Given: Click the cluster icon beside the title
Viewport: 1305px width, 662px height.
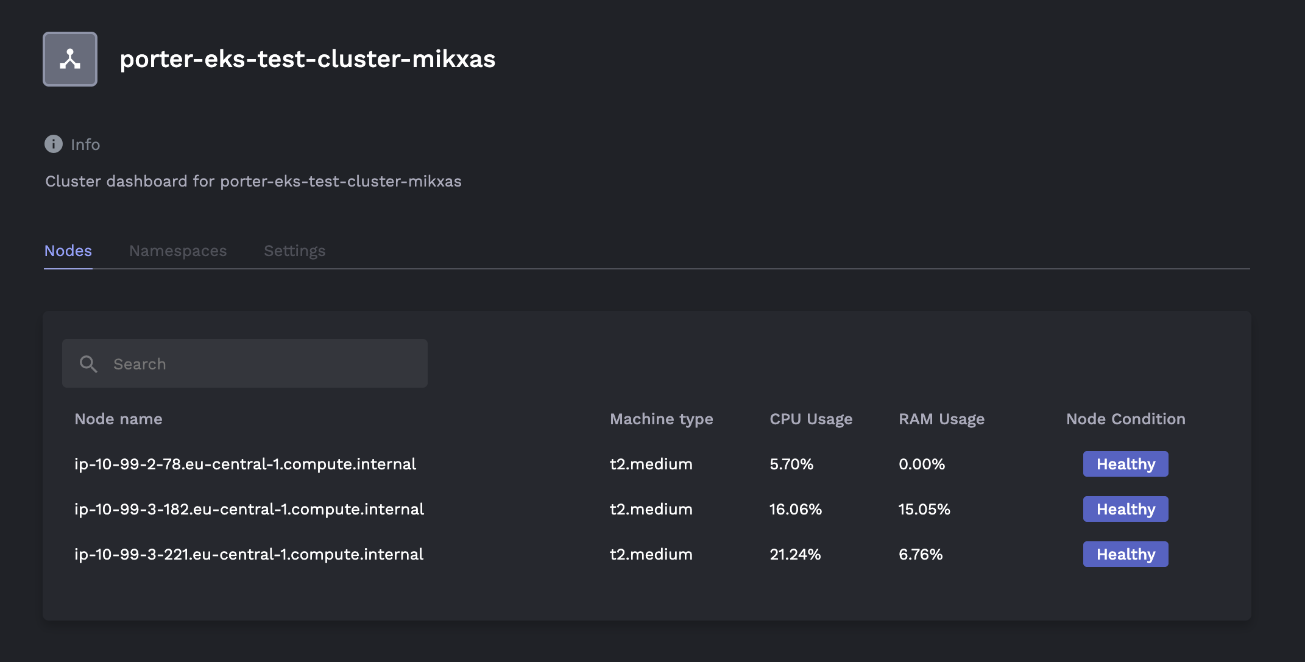Looking at the screenshot, I should click(x=70, y=59).
